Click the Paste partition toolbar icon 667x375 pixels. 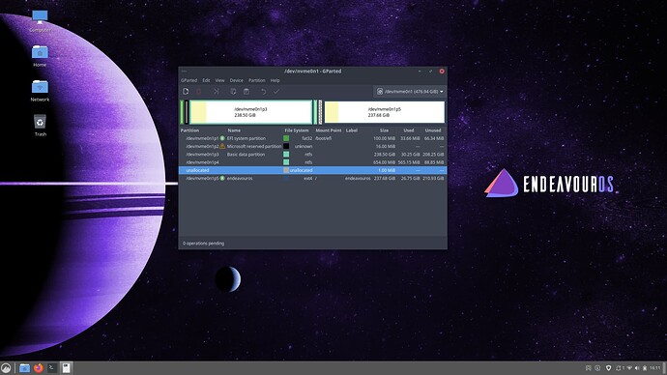tap(246, 92)
